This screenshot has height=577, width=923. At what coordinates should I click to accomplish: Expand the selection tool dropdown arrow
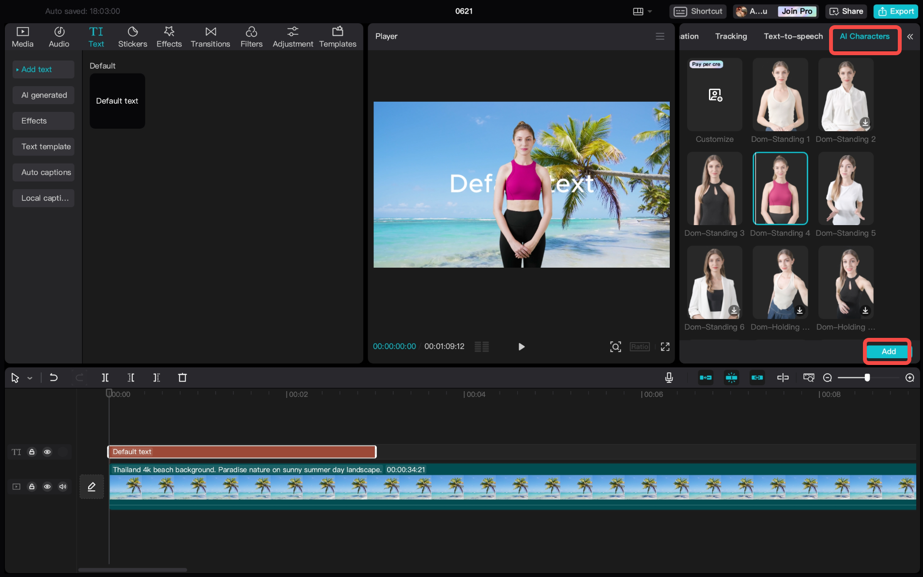[30, 378]
